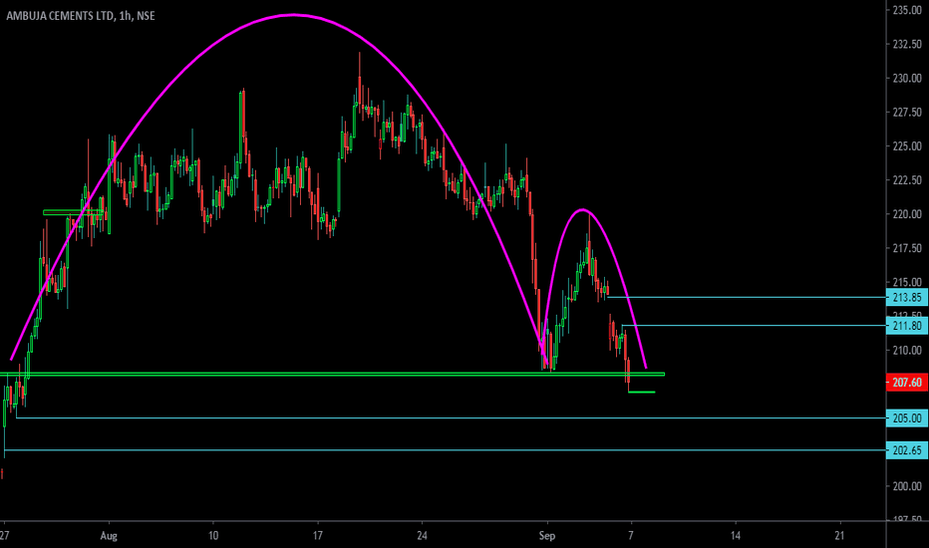Click the 230.00 price axis value
929x548 pixels.
click(x=907, y=78)
